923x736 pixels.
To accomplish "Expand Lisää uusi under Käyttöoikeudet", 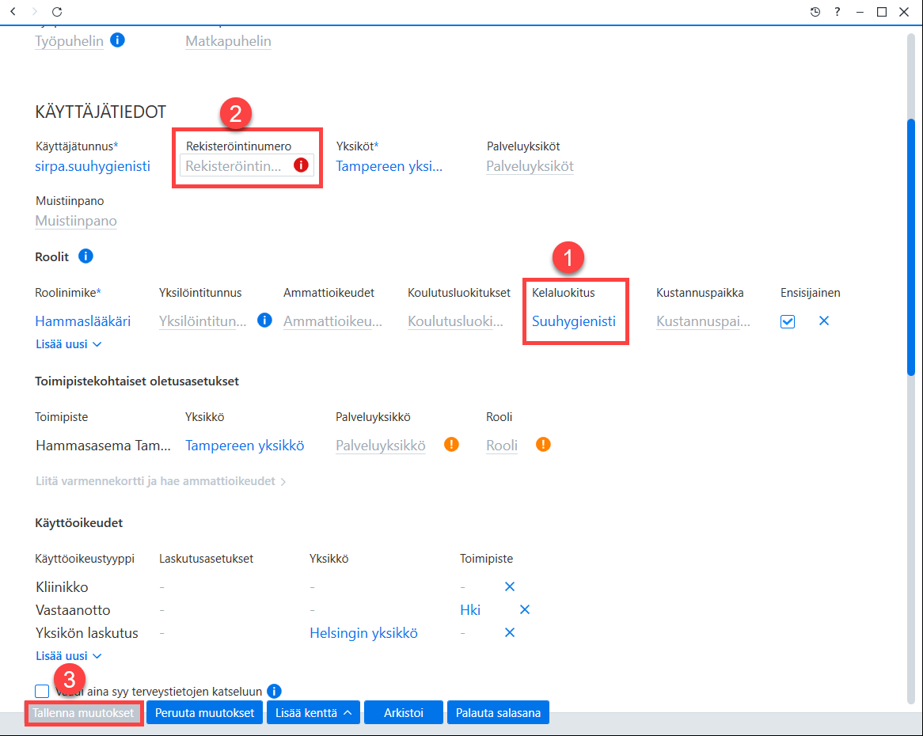I will [68, 656].
